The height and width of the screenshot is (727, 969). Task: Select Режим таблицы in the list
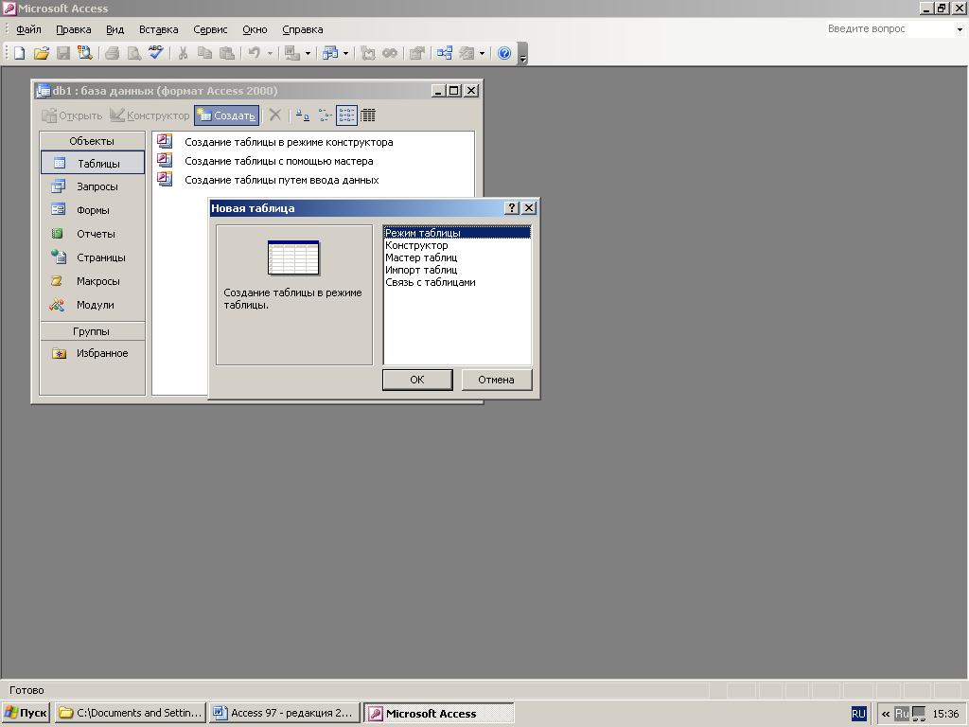(457, 233)
